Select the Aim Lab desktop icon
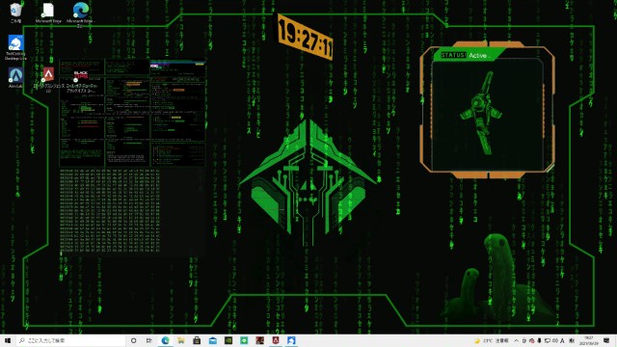This screenshot has height=347, width=617. [15, 77]
